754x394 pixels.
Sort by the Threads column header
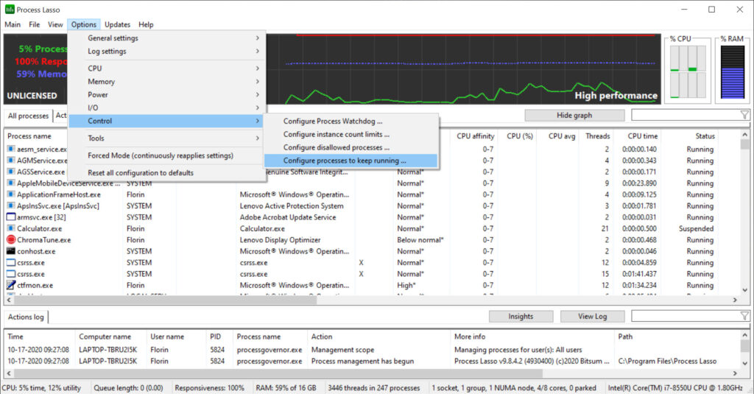pyautogui.click(x=597, y=136)
